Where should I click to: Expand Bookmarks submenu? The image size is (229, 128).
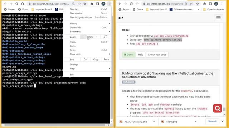[88, 32]
